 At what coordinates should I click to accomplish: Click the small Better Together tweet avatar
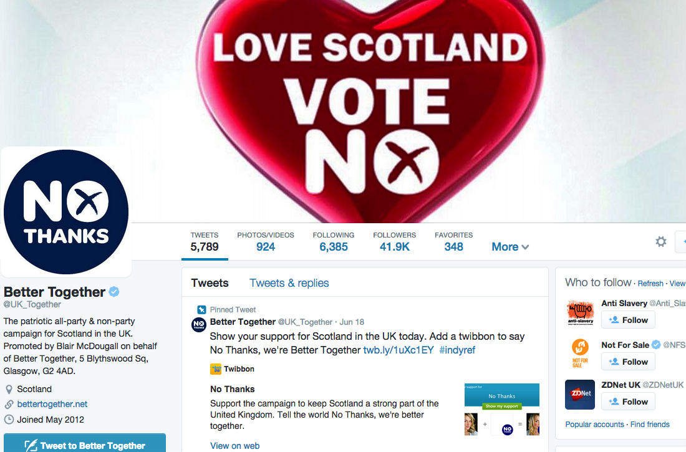[198, 325]
